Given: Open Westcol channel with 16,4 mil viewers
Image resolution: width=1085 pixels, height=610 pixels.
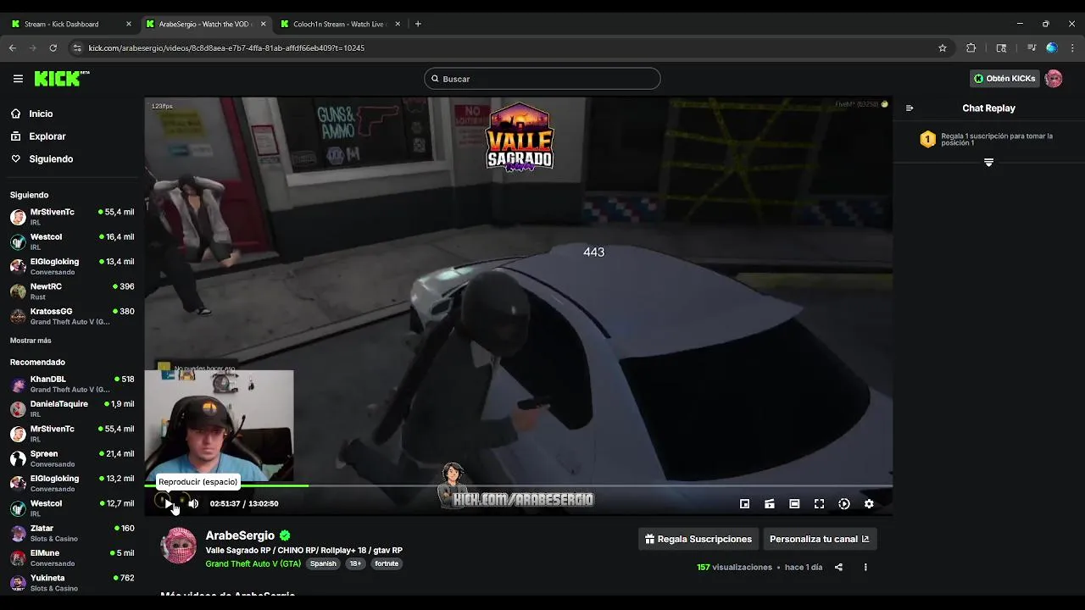Looking at the screenshot, I should click(72, 241).
